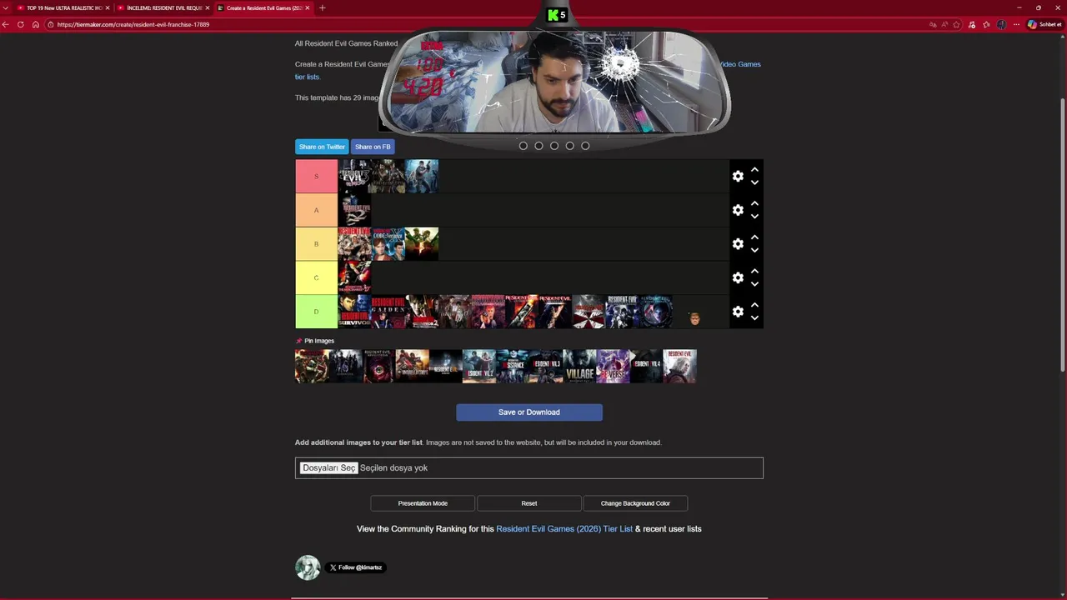
Task: Select the Resistance cover in image pool
Action: (513, 367)
